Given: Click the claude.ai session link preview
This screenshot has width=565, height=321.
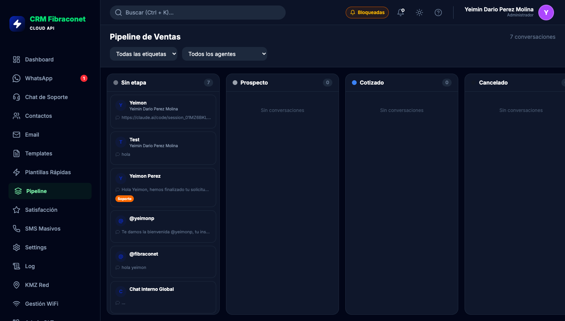Looking at the screenshot, I should (x=166, y=117).
